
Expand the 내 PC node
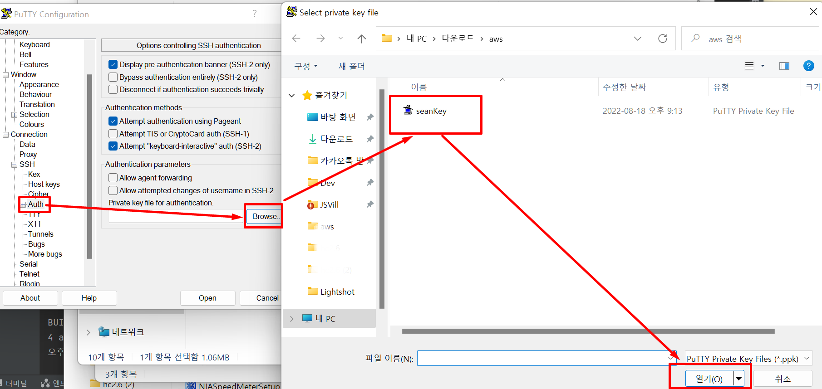pos(292,319)
